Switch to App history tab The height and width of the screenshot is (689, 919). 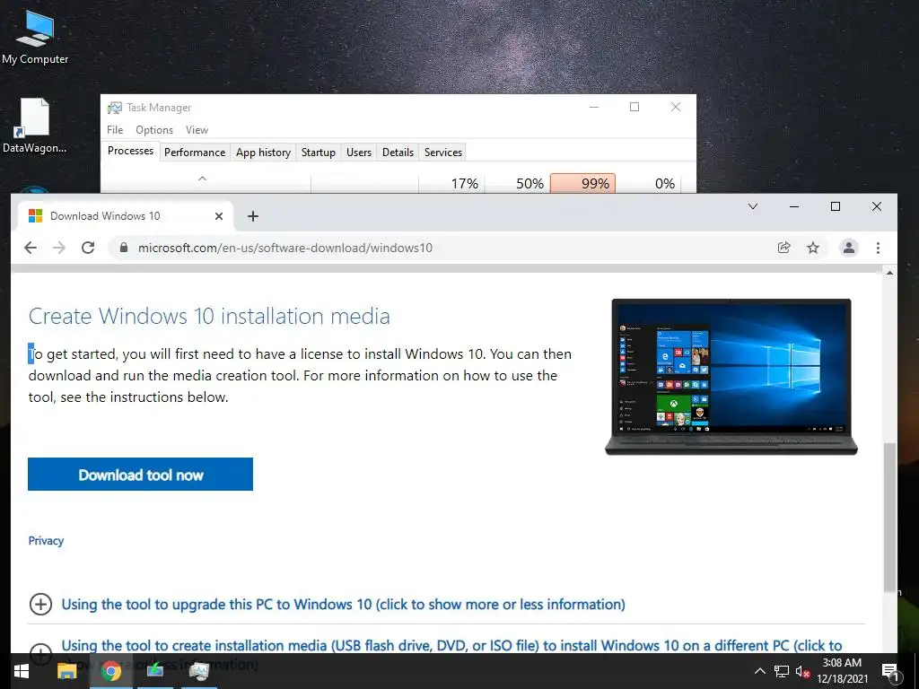click(x=263, y=153)
